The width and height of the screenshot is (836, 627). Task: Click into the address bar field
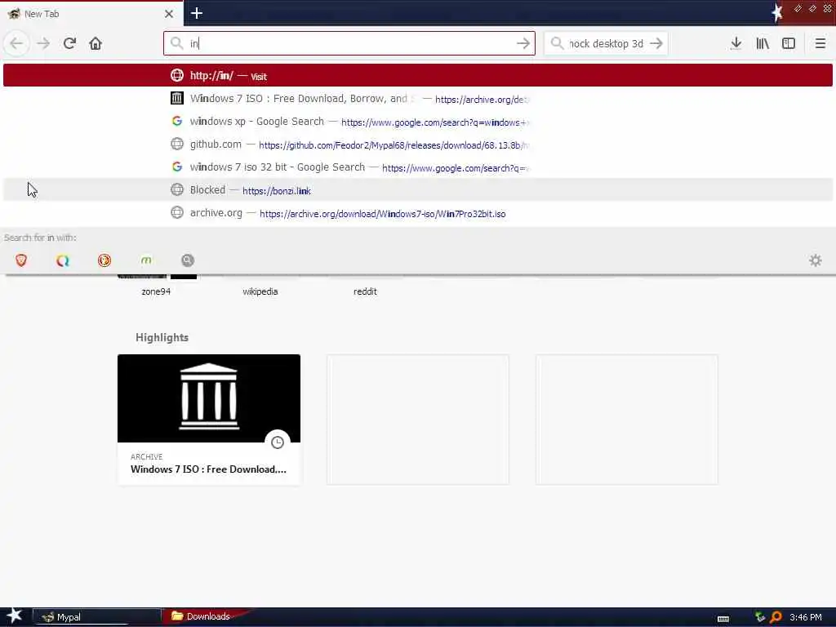[x=349, y=43]
